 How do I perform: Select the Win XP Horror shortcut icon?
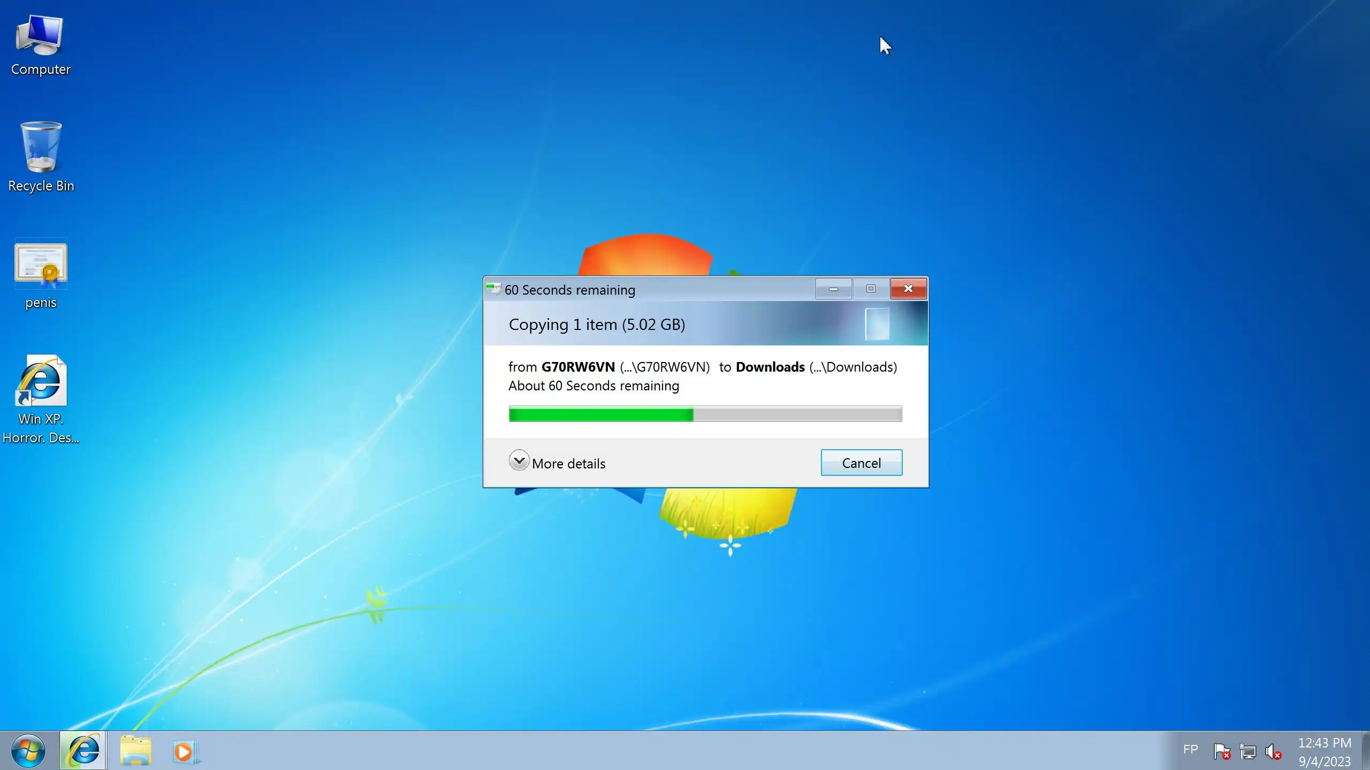(x=41, y=398)
